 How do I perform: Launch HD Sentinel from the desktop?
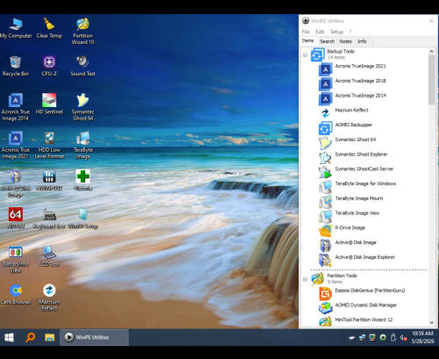(49, 104)
